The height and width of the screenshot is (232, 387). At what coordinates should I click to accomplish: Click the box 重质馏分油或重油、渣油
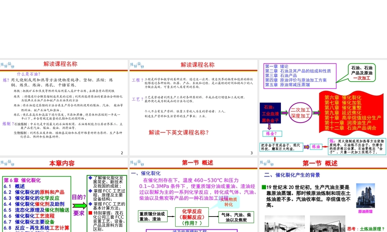pos(152,217)
